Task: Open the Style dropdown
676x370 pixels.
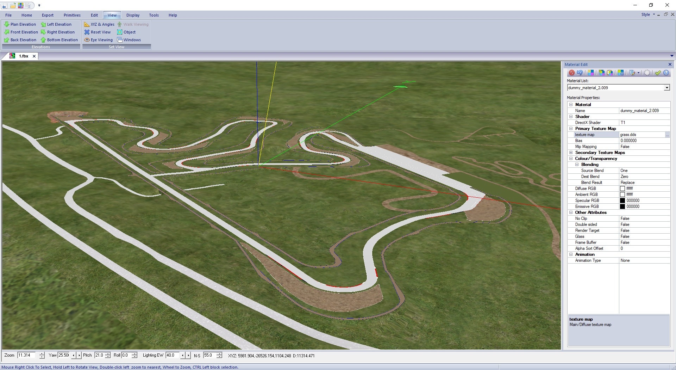Action: click(648, 14)
